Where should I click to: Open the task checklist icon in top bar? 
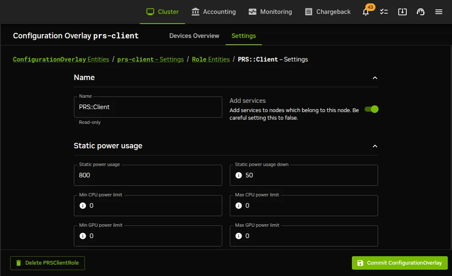click(384, 12)
